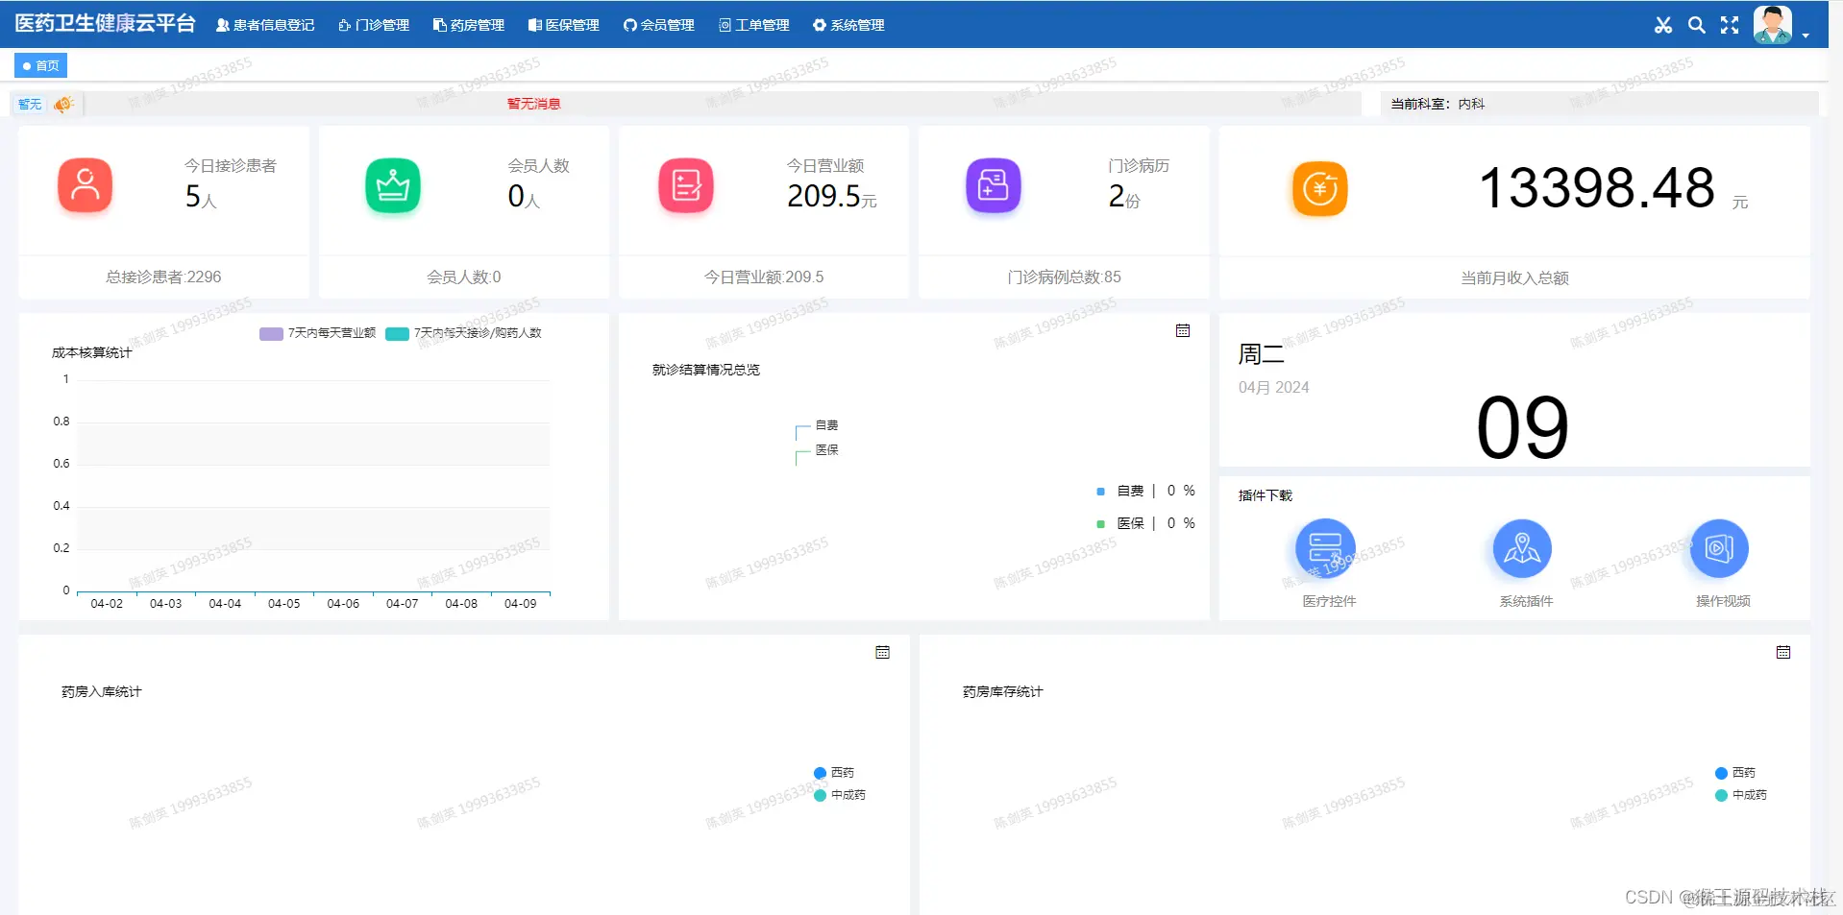The height and width of the screenshot is (915, 1843).
Task: Select the 首页 tab
Action: click(40, 65)
